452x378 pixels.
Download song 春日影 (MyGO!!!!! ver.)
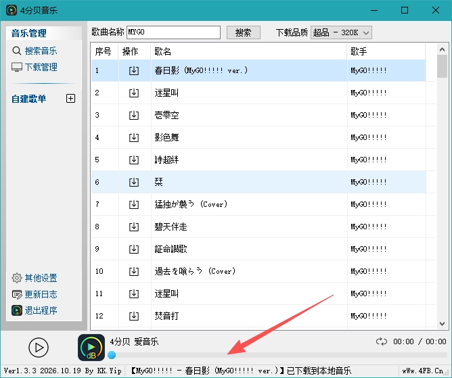[134, 70]
